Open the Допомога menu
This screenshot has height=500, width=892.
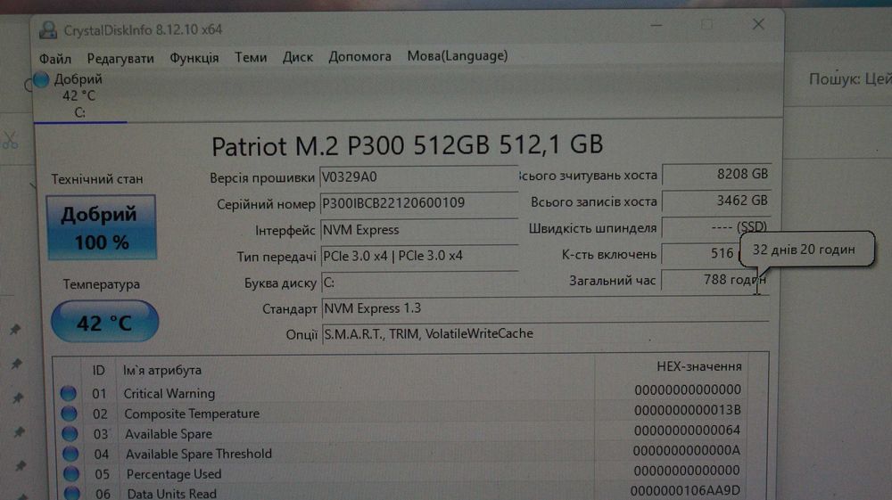coord(359,57)
